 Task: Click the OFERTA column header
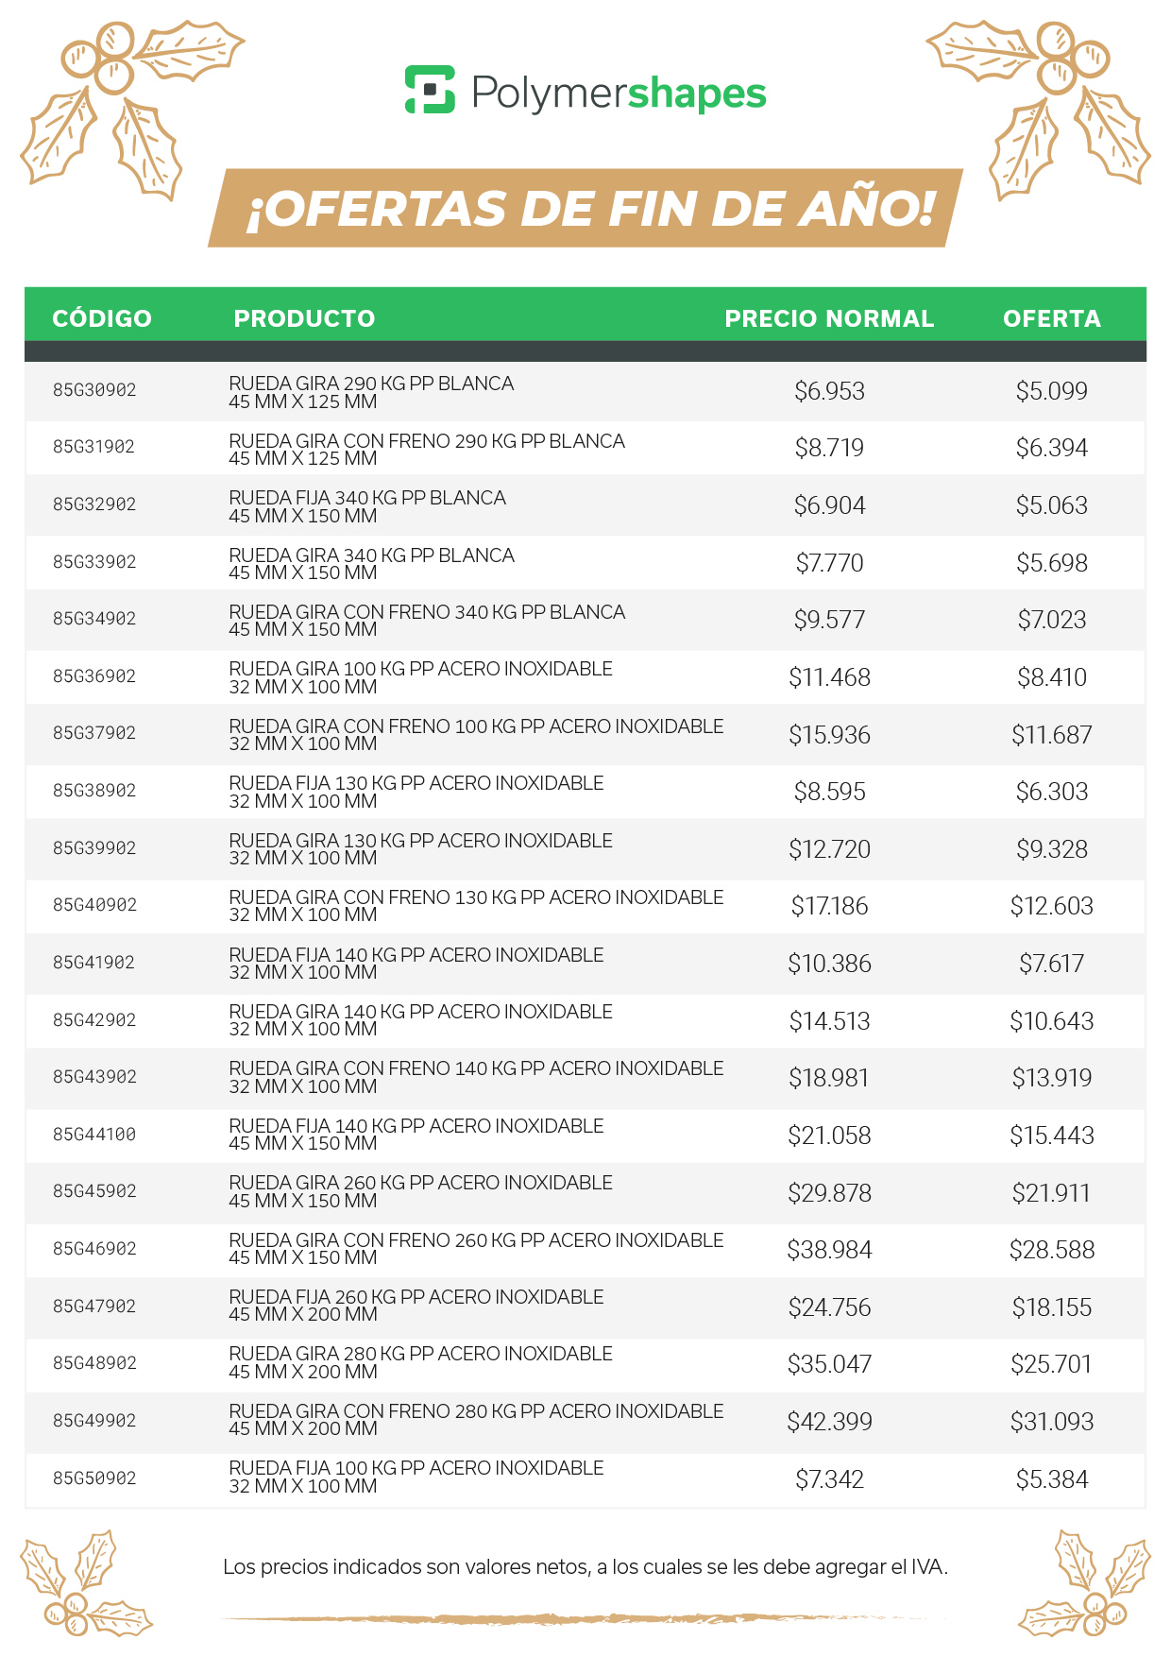point(1052,318)
